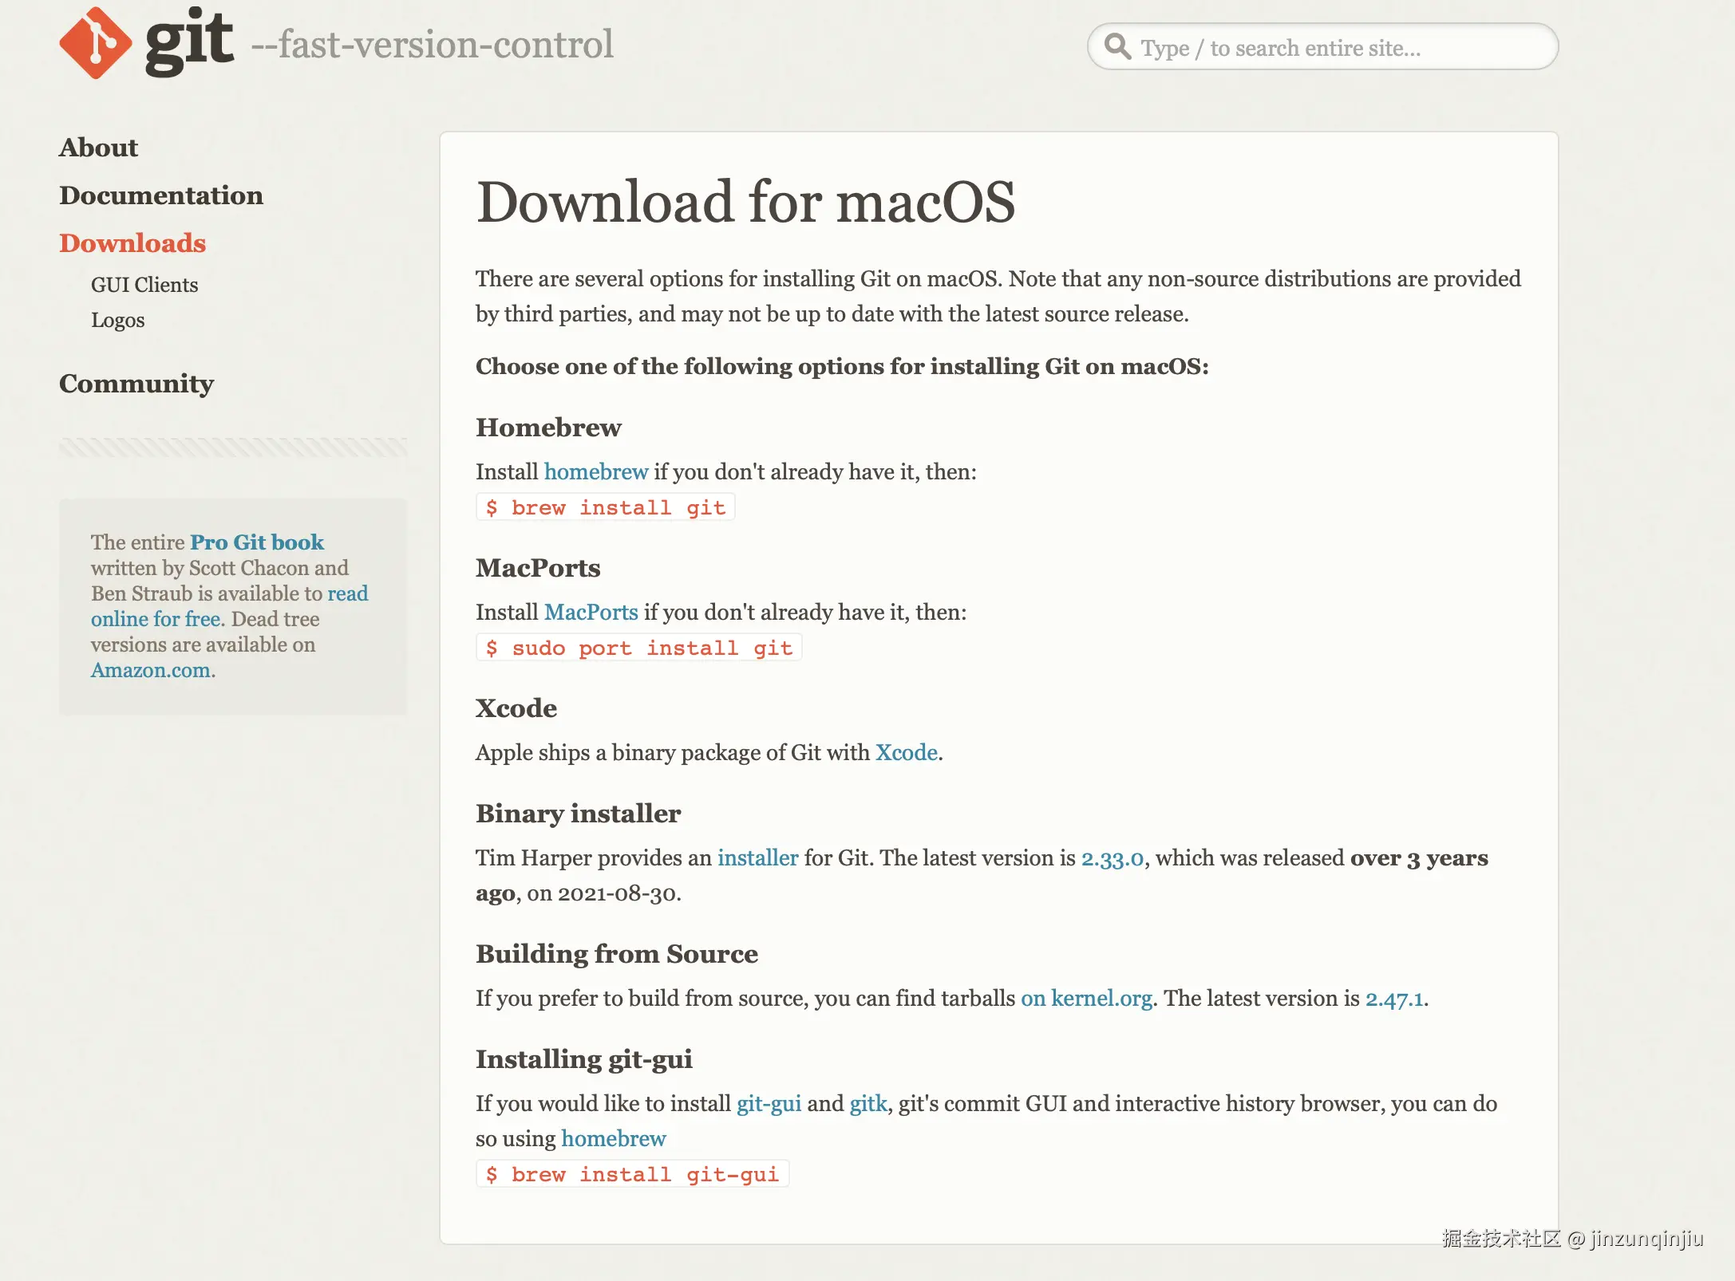The image size is (1735, 1281).
Task: Open the Pro Git book link
Action: coord(257,542)
